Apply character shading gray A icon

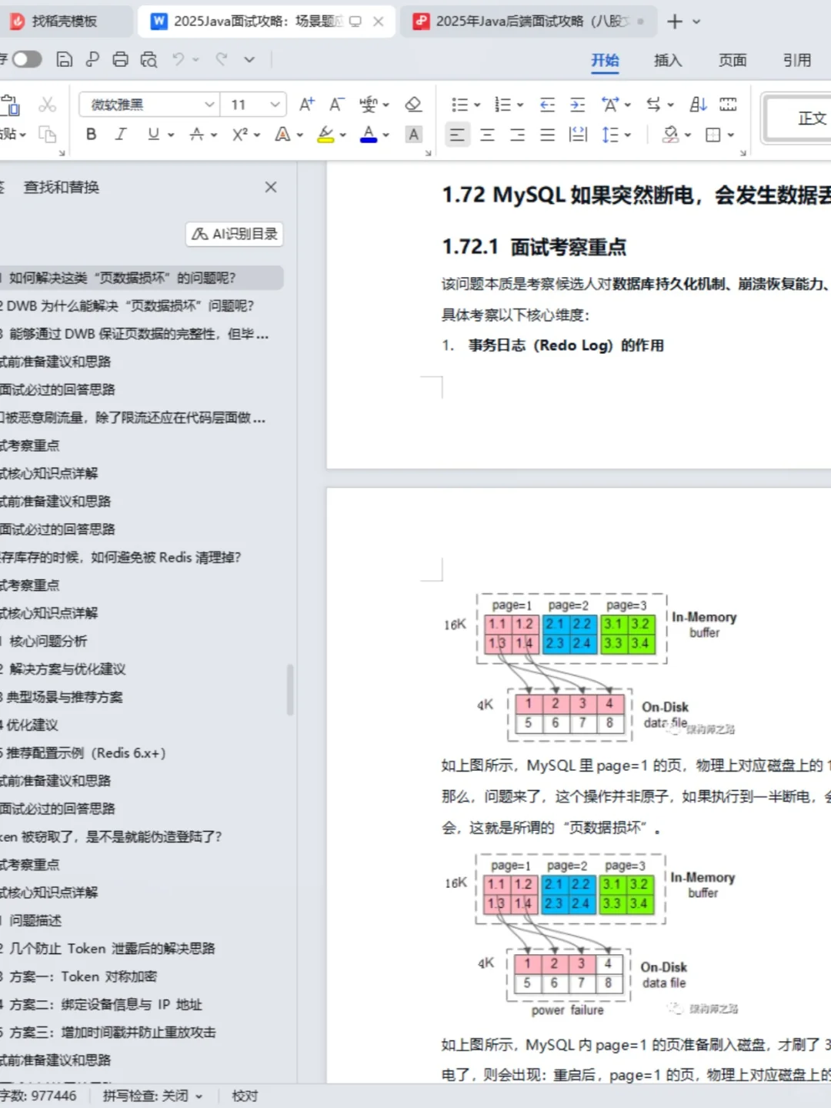tap(414, 135)
